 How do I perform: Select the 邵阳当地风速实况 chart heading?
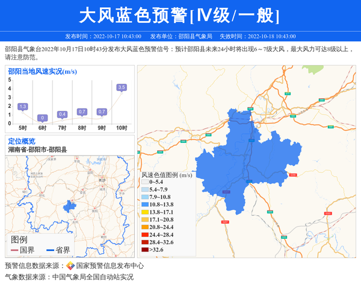42,71
